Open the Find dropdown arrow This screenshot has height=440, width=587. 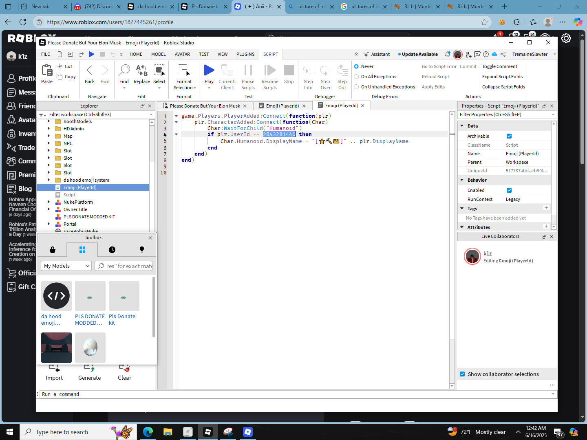(x=124, y=88)
